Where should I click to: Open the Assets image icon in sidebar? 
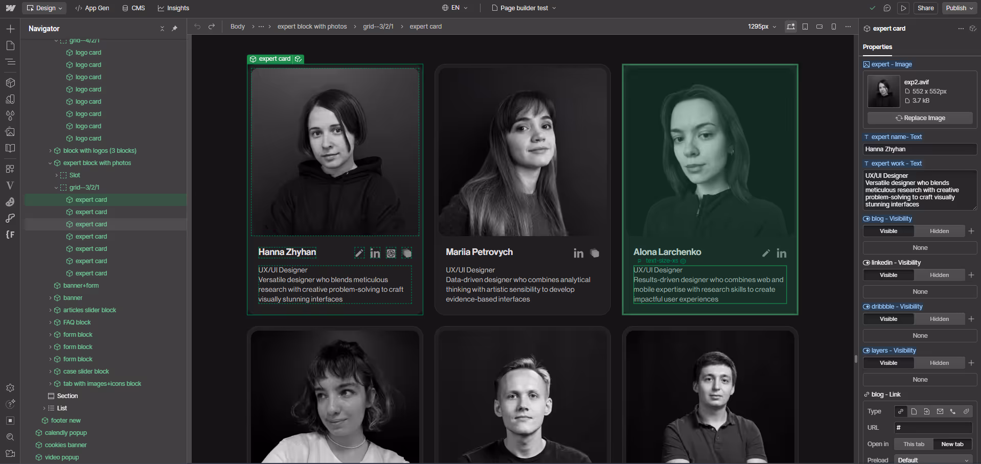click(x=10, y=132)
